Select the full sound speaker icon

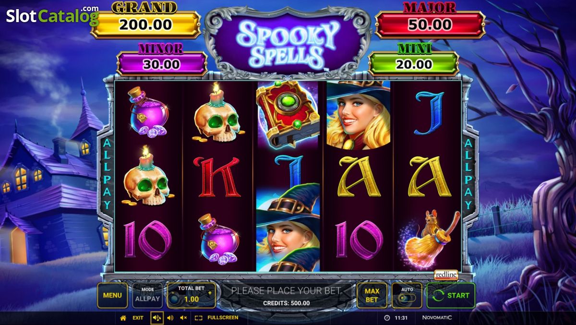[157, 318]
